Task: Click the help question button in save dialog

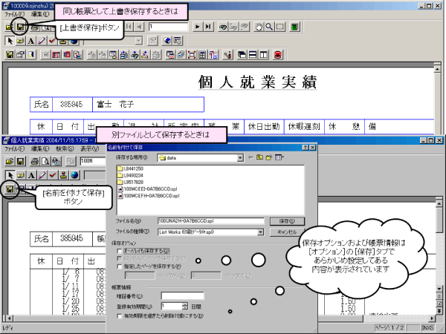Action: (306, 148)
